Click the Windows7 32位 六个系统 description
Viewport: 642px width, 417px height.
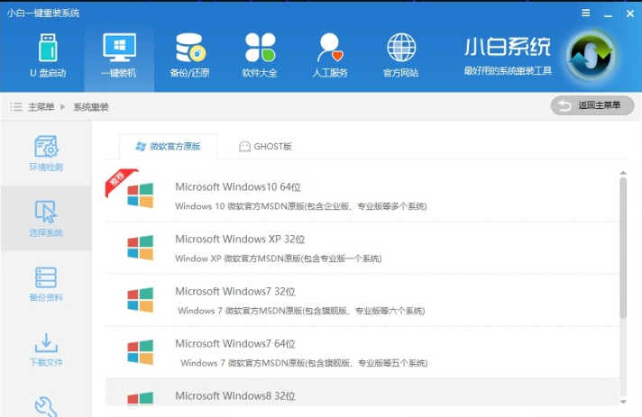[301, 311]
